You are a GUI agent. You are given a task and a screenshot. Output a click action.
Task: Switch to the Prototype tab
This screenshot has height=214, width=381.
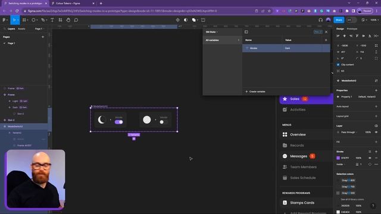[x=352, y=29]
